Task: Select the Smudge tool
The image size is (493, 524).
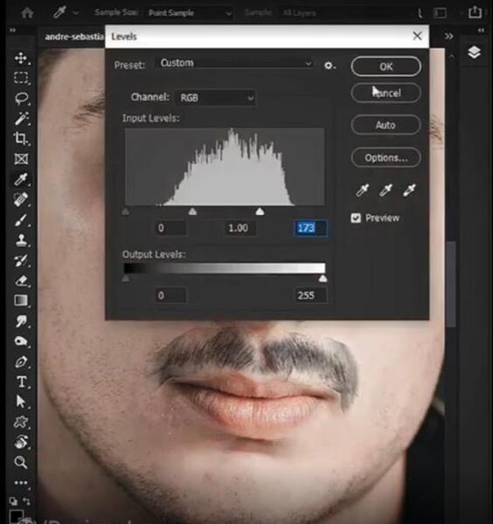Action: click(21, 321)
